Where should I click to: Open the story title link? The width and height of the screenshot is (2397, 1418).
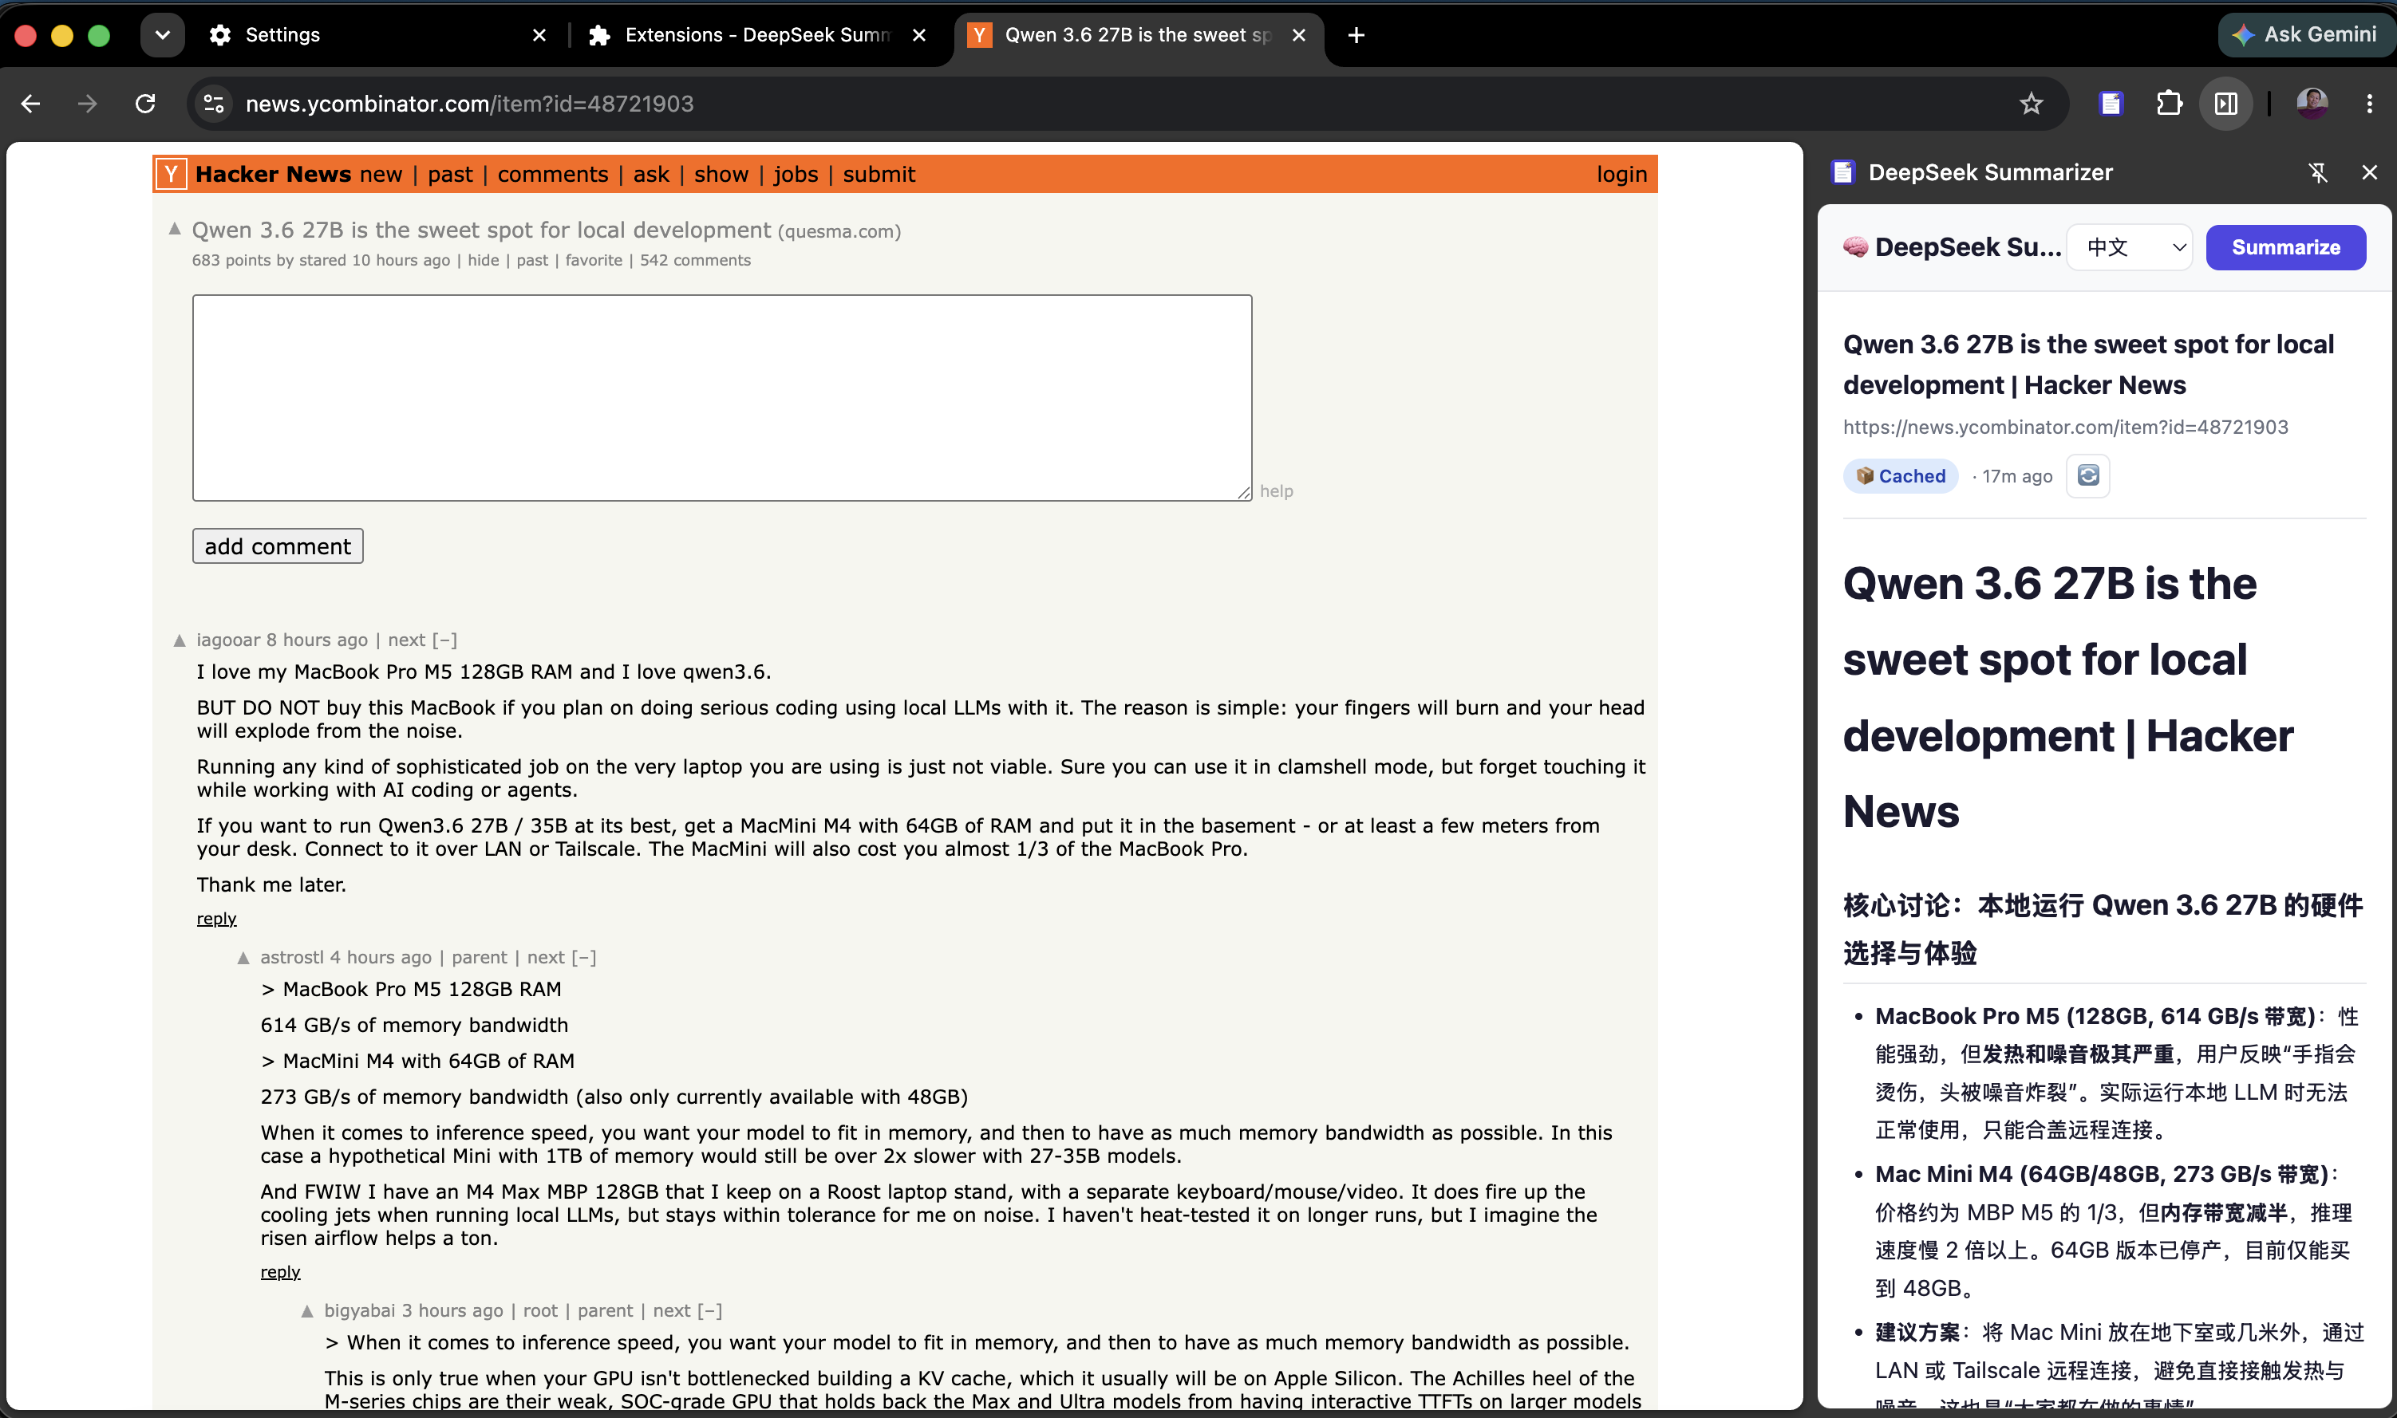click(480, 230)
